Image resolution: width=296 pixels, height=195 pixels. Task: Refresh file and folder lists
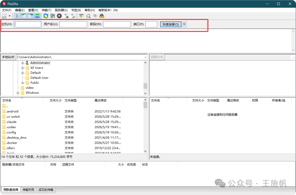click(x=46, y=16)
